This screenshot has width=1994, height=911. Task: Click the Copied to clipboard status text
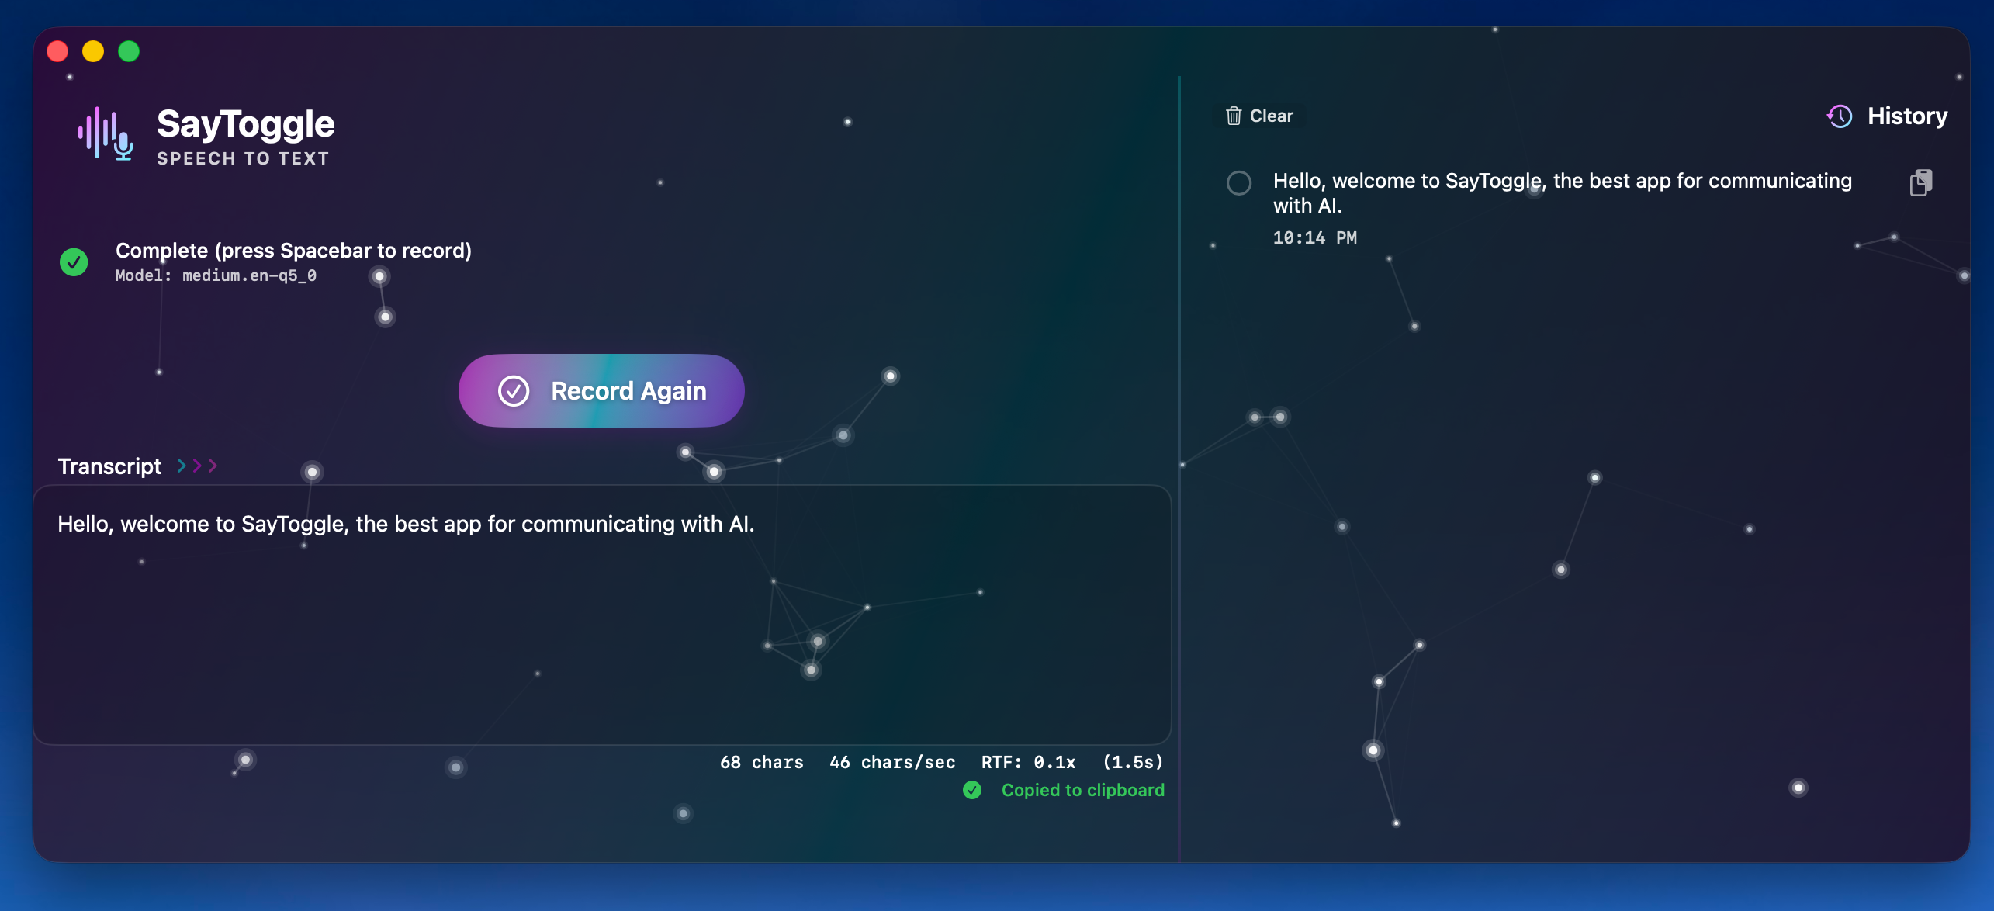(x=1083, y=790)
